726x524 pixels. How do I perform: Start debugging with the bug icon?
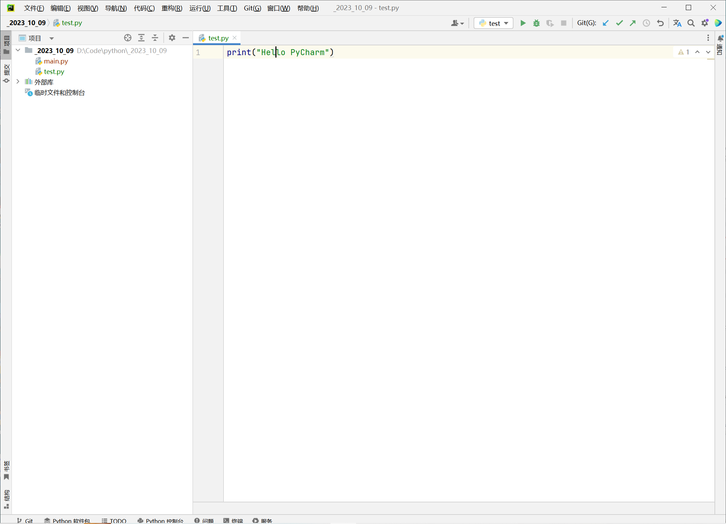pos(536,23)
